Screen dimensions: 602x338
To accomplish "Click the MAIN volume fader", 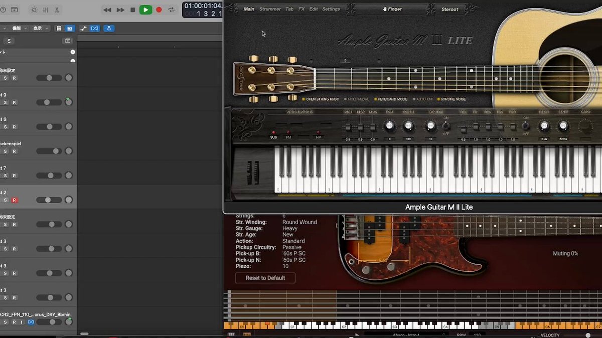I will coord(373,126).
